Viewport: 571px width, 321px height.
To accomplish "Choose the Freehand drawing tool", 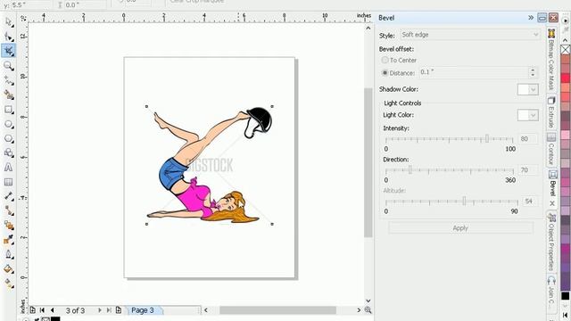I will (x=8, y=80).
